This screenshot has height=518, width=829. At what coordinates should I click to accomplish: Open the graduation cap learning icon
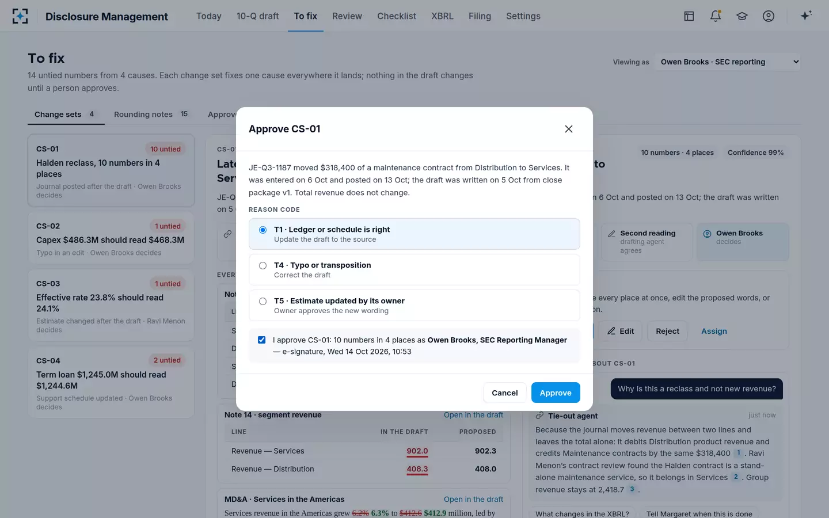pos(742,16)
